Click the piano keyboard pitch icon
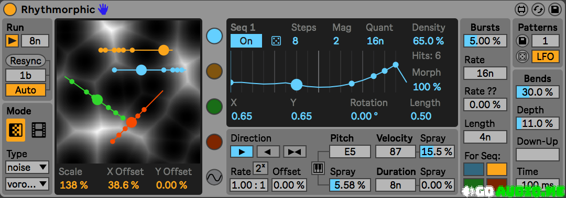This screenshot has height=198, width=566. tap(317, 168)
